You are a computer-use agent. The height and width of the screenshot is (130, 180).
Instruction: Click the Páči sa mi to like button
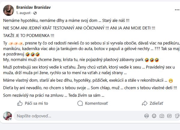[33, 103]
